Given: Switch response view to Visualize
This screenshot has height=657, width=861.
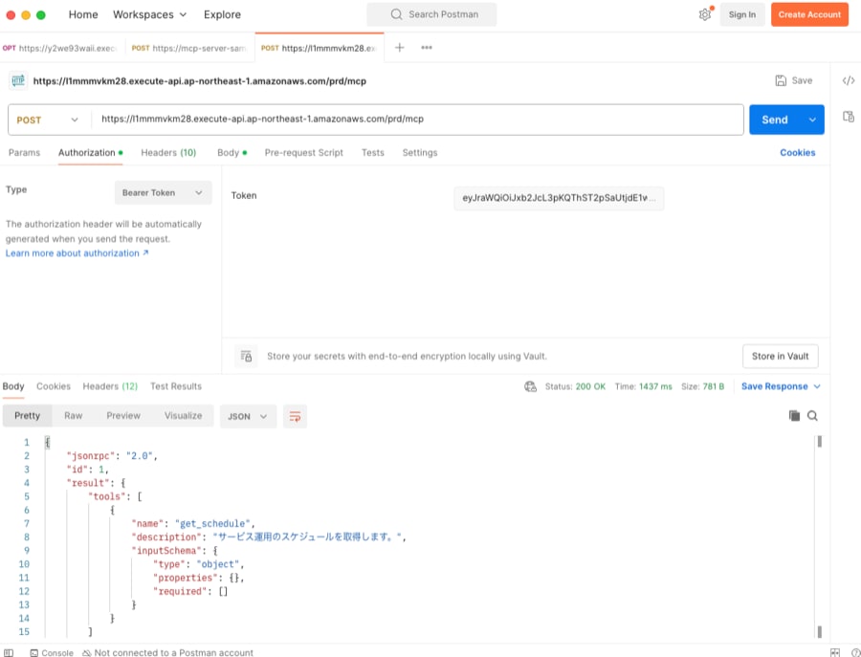Looking at the screenshot, I should (184, 415).
